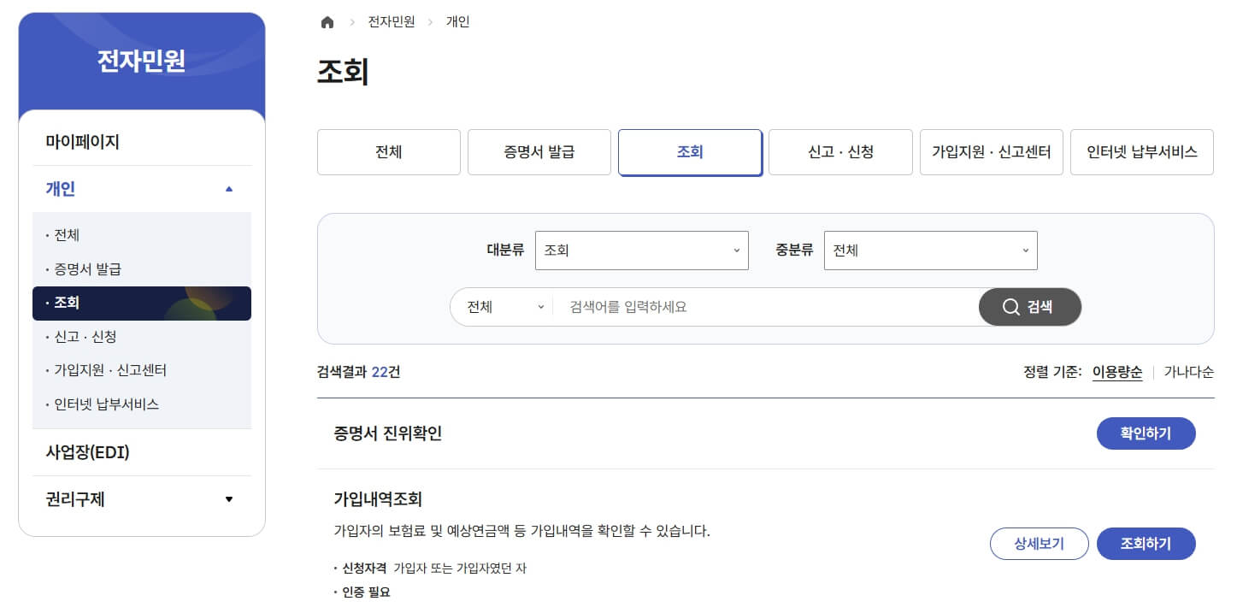Viewport: 1237px width, 613px height.
Task: Click the magnifier 검색 search icon
Action: (x=1029, y=306)
